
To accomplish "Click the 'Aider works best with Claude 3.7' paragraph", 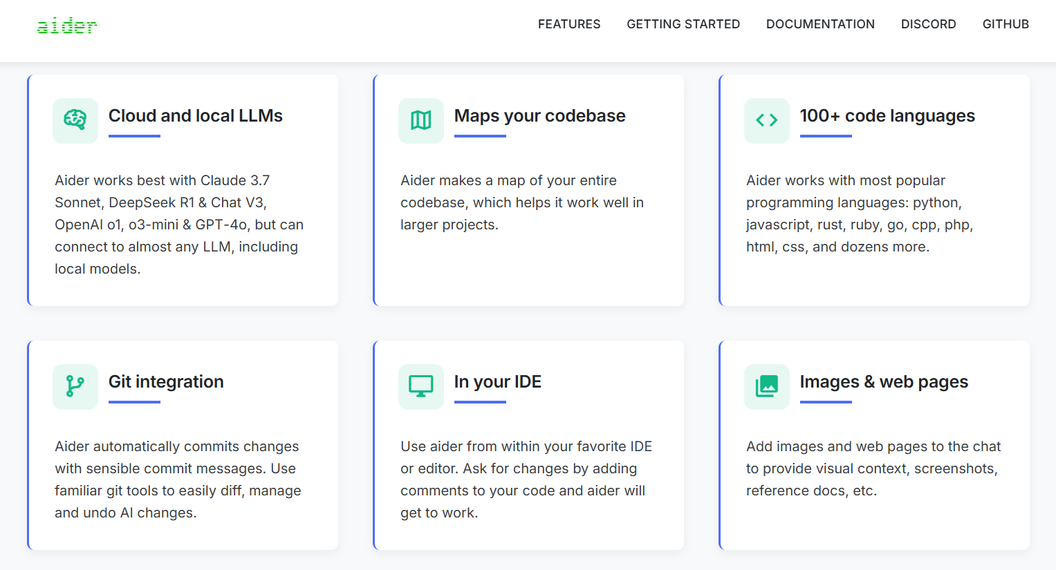I will (180, 225).
